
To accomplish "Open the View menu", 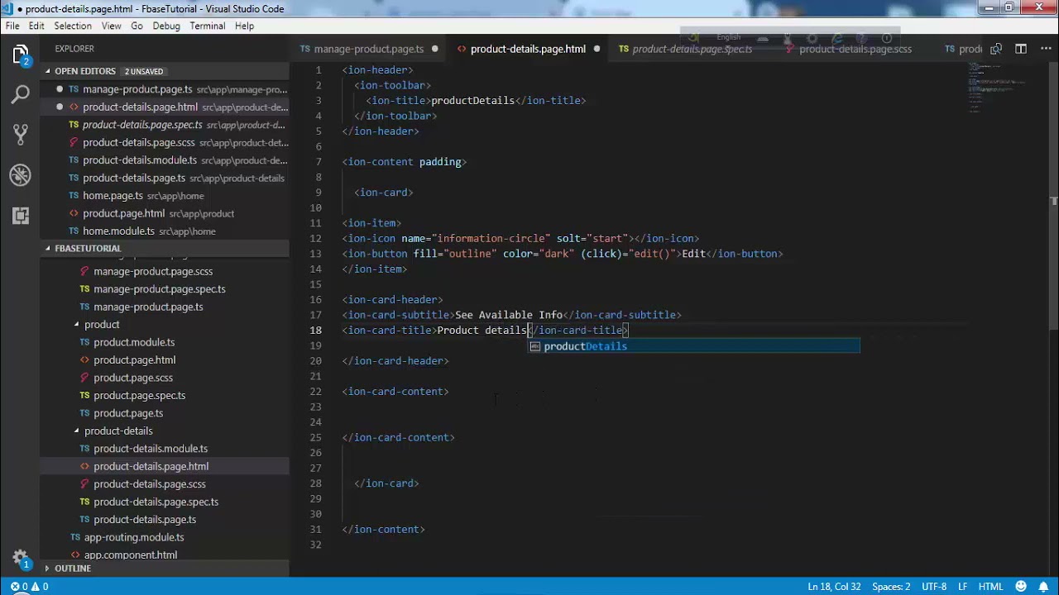I will [111, 26].
